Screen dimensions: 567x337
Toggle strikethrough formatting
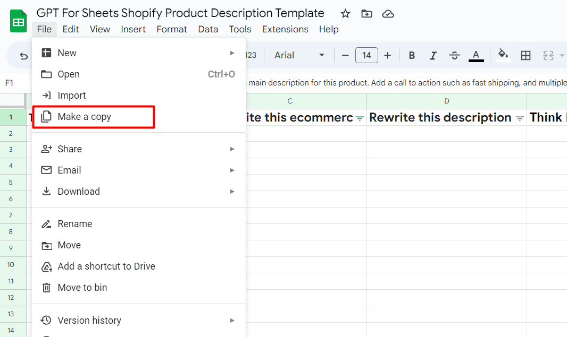tap(455, 55)
